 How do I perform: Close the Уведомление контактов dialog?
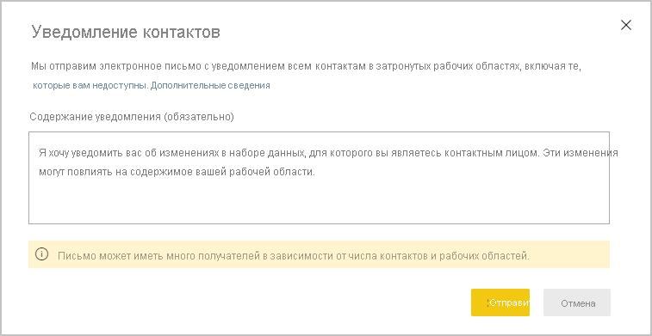coord(626,25)
